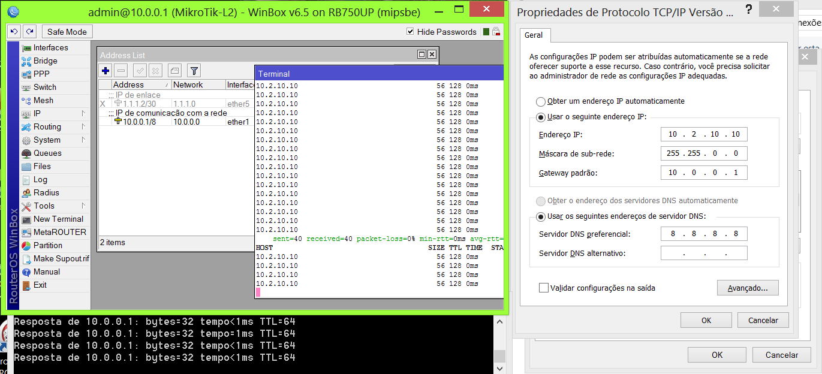Toggle Validar configurações na saída checkbox
This screenshot has width=822, height=374.
(544, 288)
